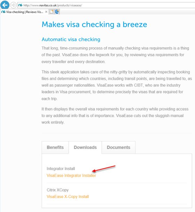195x212 pixels.
Task: Click the paragraph mentioning CIBT
Action: coord(117,85)
